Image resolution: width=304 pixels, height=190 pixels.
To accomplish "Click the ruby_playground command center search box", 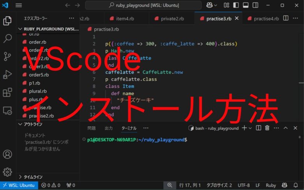I will [143, 5].
